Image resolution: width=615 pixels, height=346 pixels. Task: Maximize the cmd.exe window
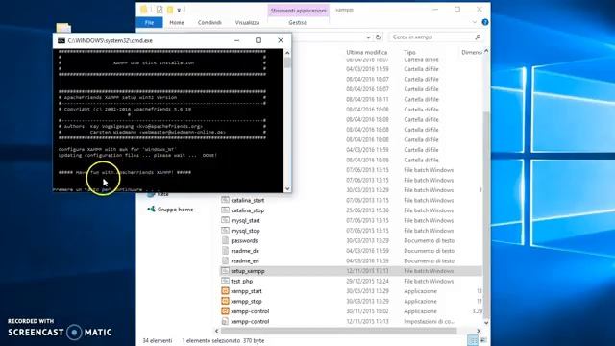click(x=258, y=40)
